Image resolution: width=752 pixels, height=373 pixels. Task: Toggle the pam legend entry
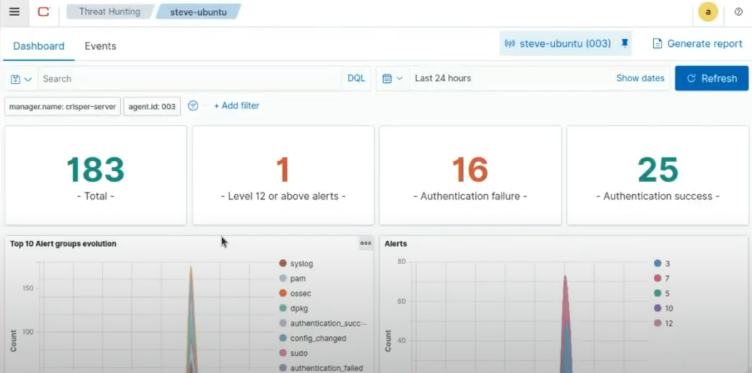click(x=298, y=278)
